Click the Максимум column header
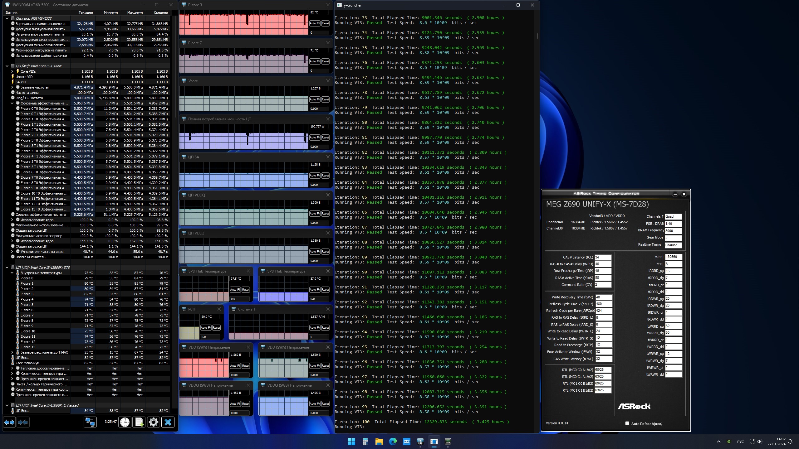Image resolution: width=799 pixels, height=449 pixels. [135, 12]
